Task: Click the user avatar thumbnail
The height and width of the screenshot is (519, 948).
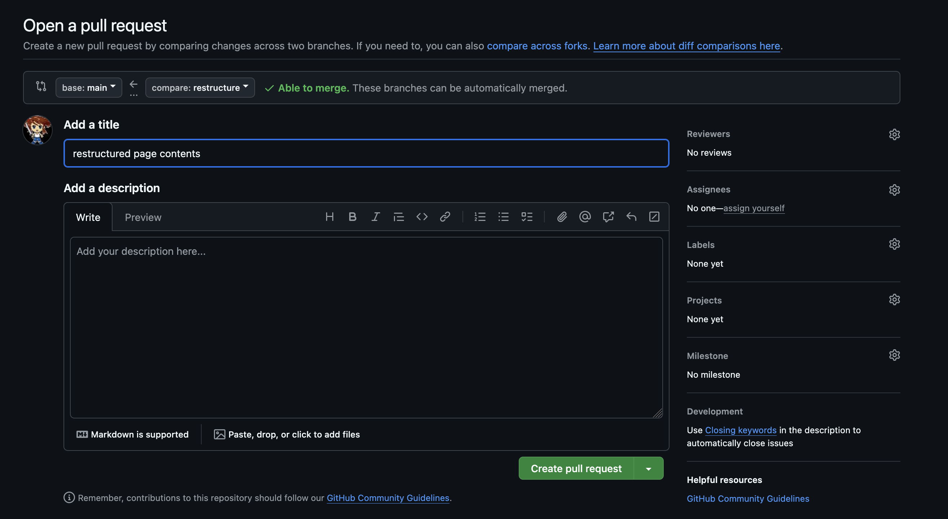Action: [38, 130]
